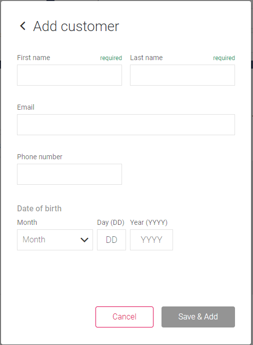Screen dimensions: 253x345
Task: Click the "Year (YYYY)" label text
Action: 148,222
